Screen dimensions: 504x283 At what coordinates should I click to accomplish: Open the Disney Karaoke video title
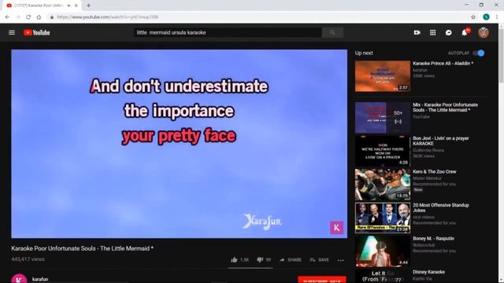428,272
